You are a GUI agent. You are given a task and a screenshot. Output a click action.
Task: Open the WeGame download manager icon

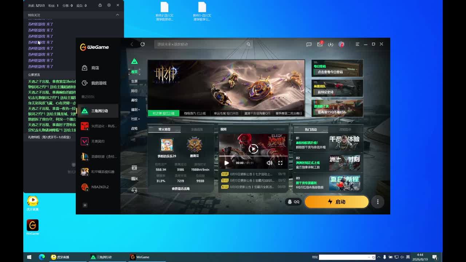click(x=331, y=44)
